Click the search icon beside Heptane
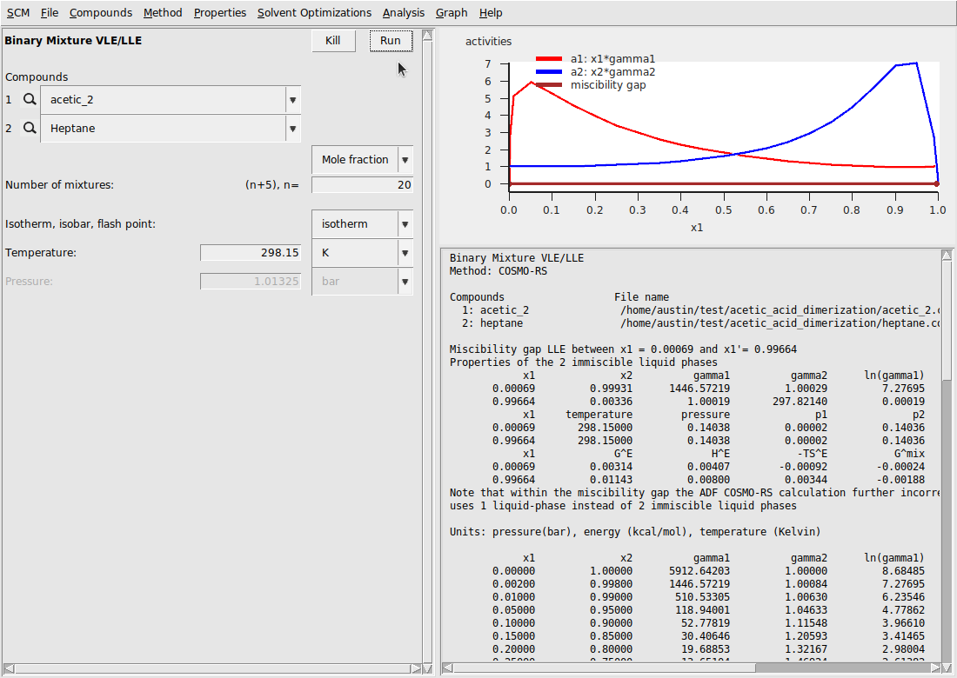This screenshot has height=678, width=957. [30, 128]
